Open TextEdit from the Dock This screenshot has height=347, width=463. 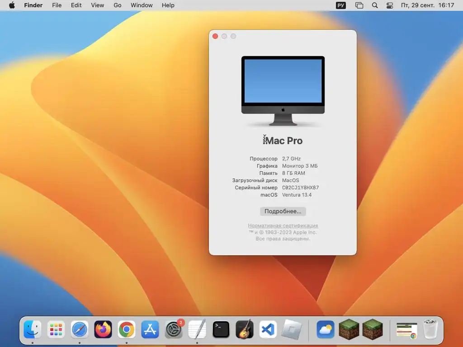[x=197, y=329]
